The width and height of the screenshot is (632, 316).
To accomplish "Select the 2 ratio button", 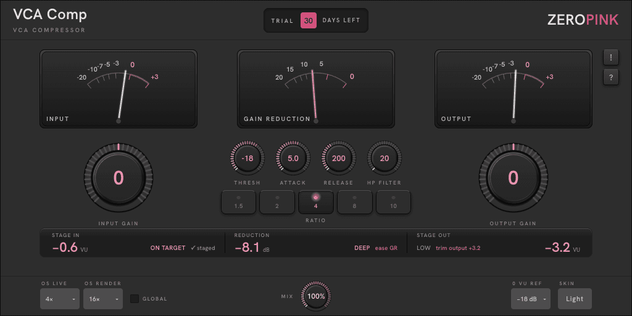I will pyautogui.click(x=277, y=202).
